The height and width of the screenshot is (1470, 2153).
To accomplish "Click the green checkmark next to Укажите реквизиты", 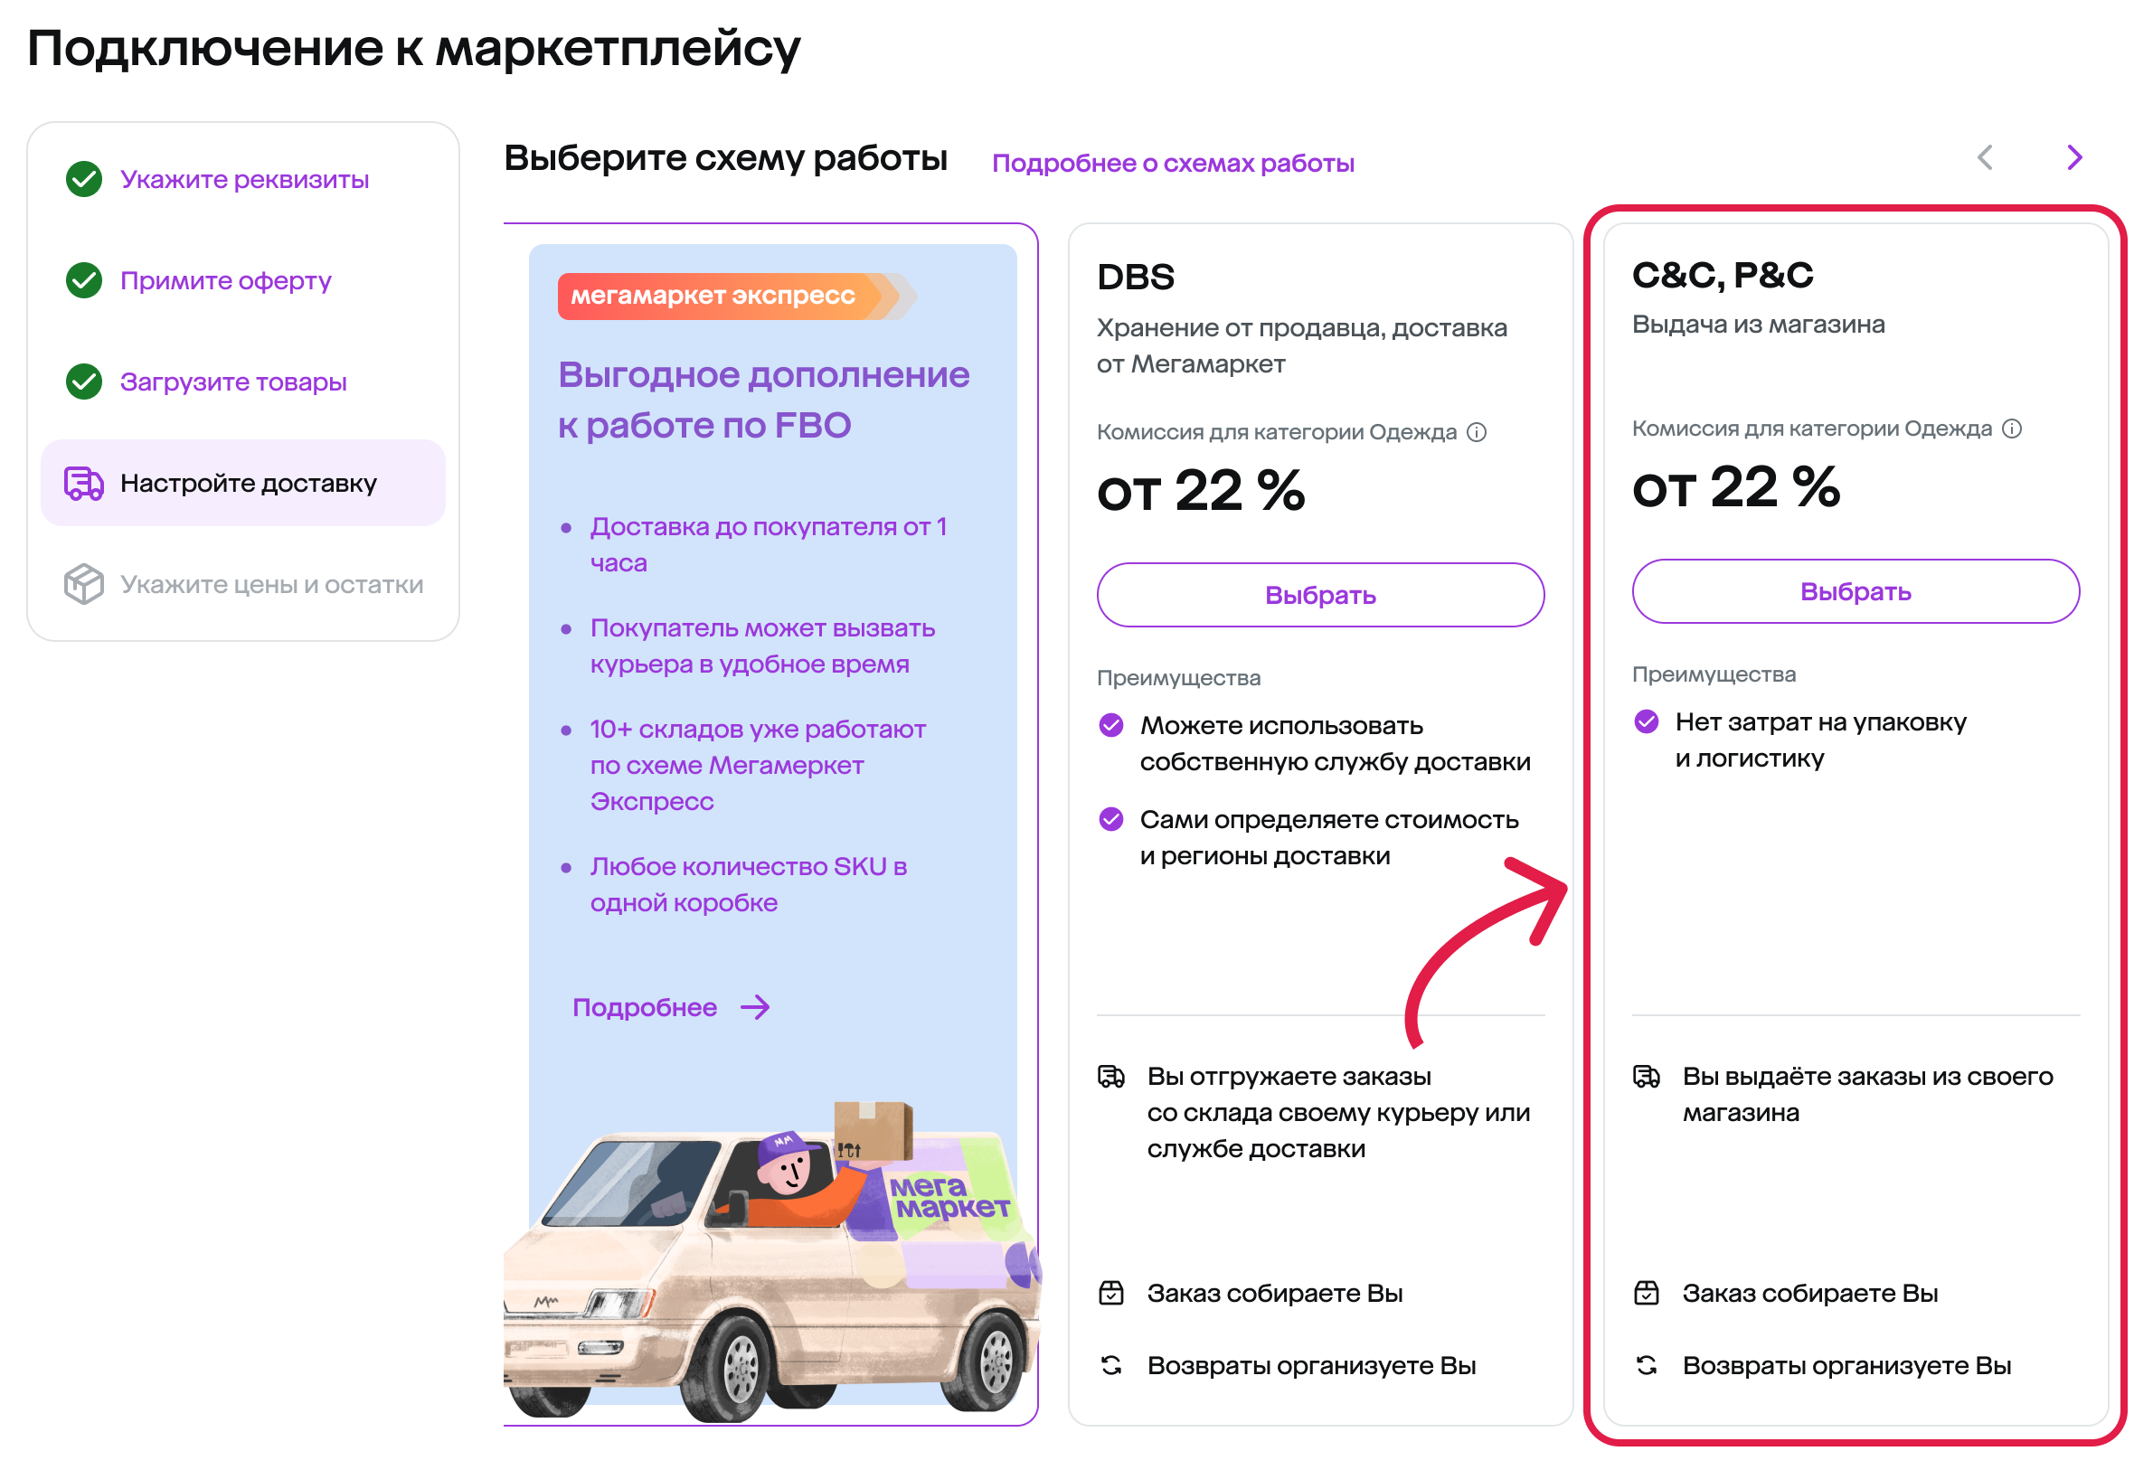I will pos(84,179).
